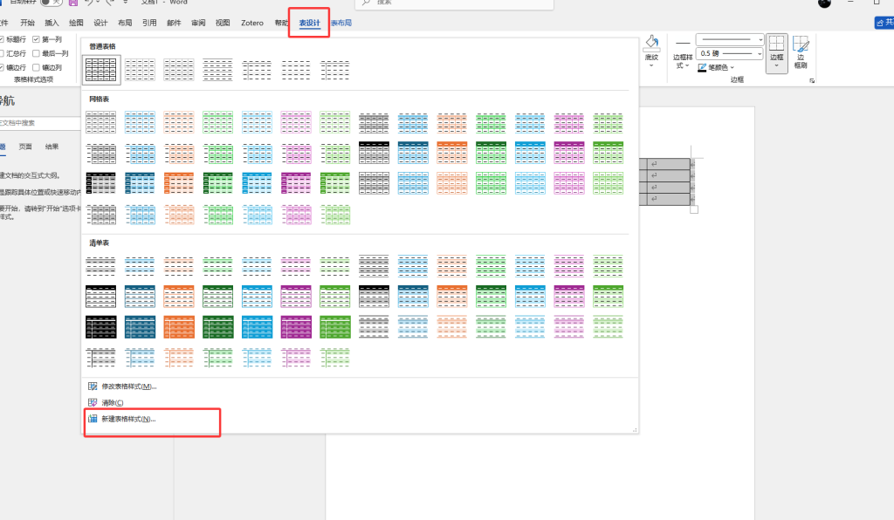Image resolution: width=894 pixels, height=520 pixels.
Task: Expand the 0.5 磅 line weight dropdown
Action: click(760, 53)
